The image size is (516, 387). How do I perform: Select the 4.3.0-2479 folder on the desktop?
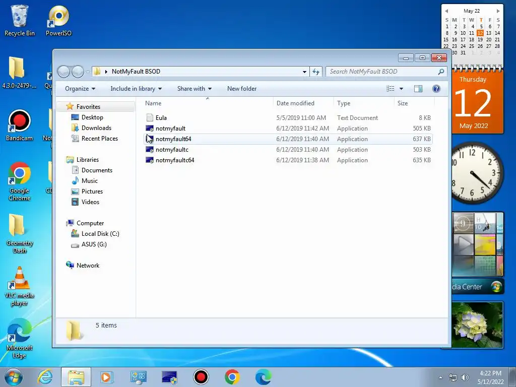[19, 73]
